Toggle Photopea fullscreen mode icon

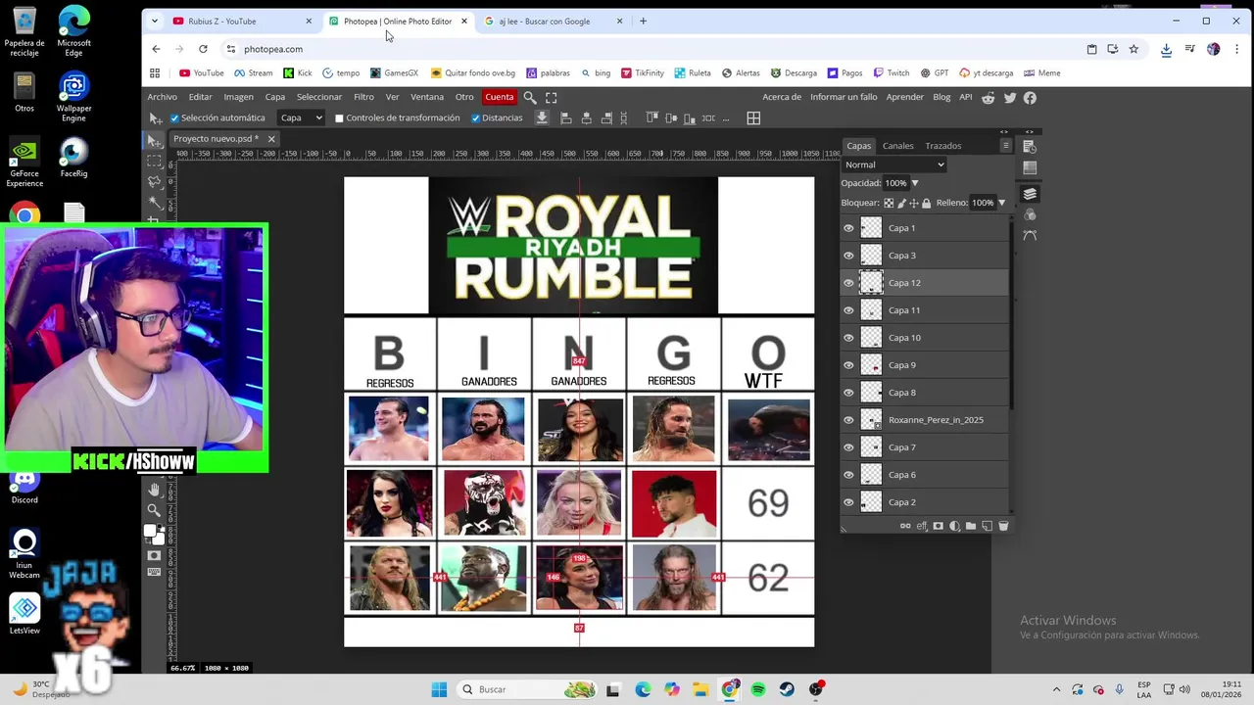552,97
